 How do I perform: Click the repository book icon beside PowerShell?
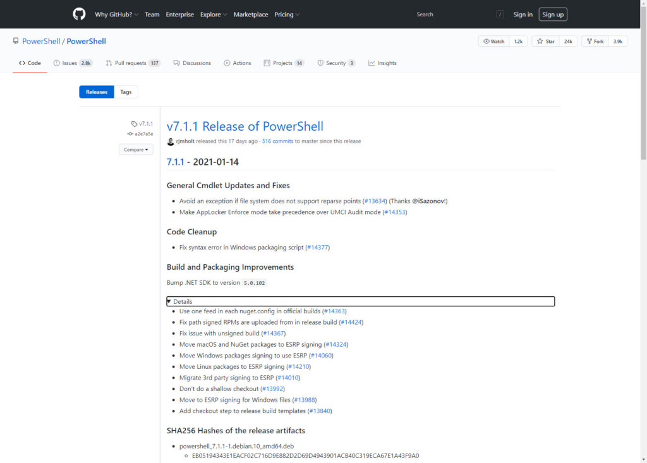click(x=16, y=41)
